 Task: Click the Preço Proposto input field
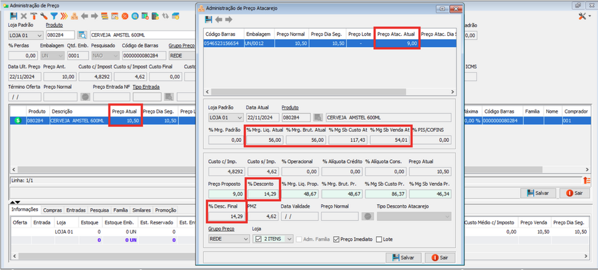click(x=224, y=193)
